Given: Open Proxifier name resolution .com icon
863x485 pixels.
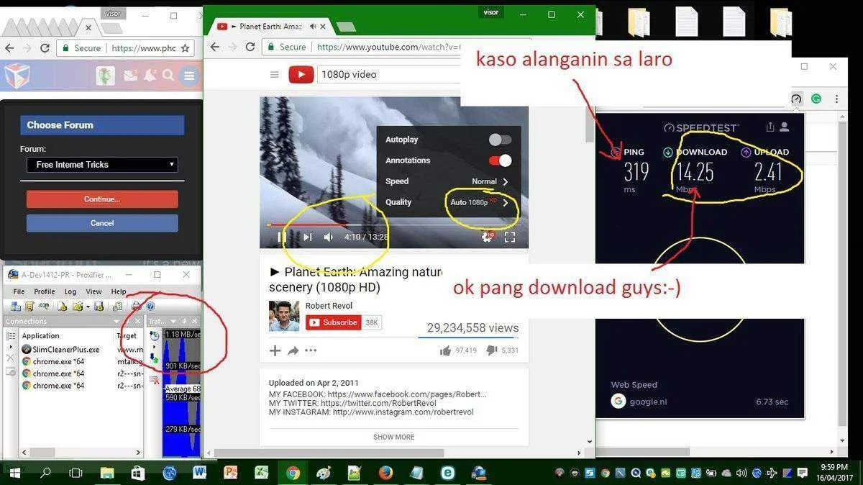Looking at the screenshot, I should pyautogui.click(x=42, y=307).
